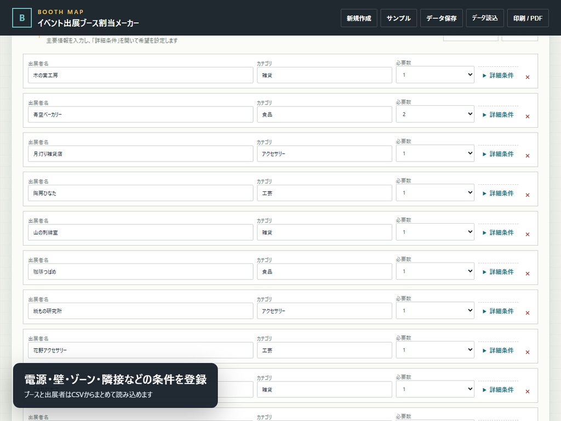Open 詳細条件 for 珈琲つばめ

point(498,272)
